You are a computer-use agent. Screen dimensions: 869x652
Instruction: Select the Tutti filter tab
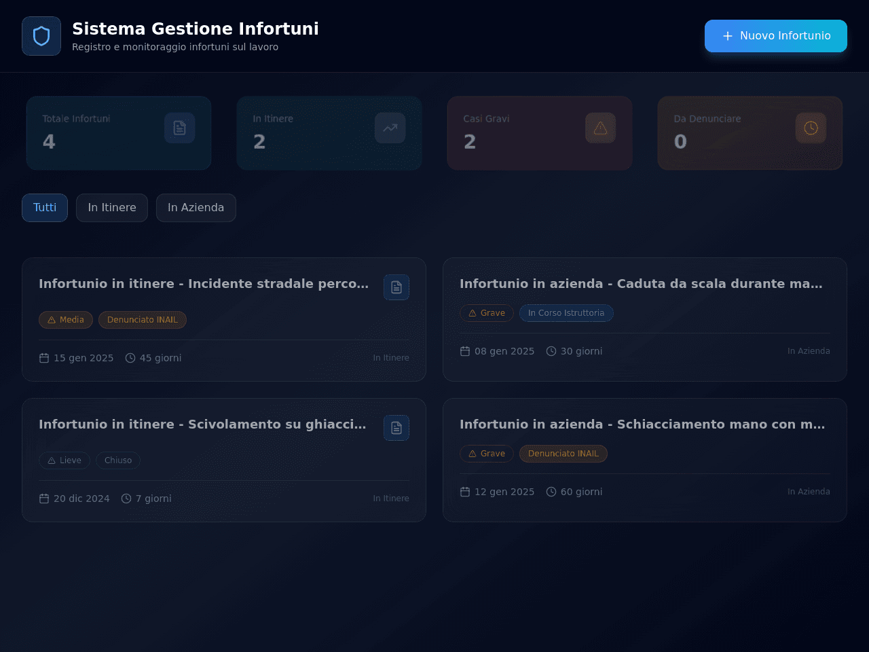[45, 208]
